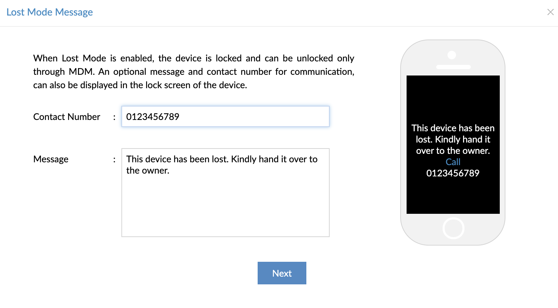This screenshot has width=558, height=308.
Task: Close the Lost Mode Message dialog
Action: pos(550,12)
